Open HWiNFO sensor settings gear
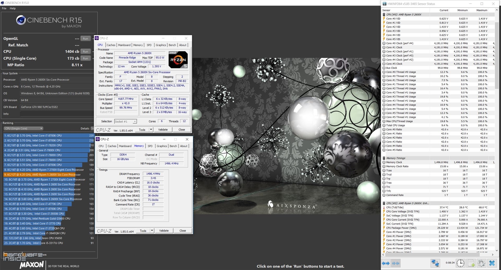 481,263
